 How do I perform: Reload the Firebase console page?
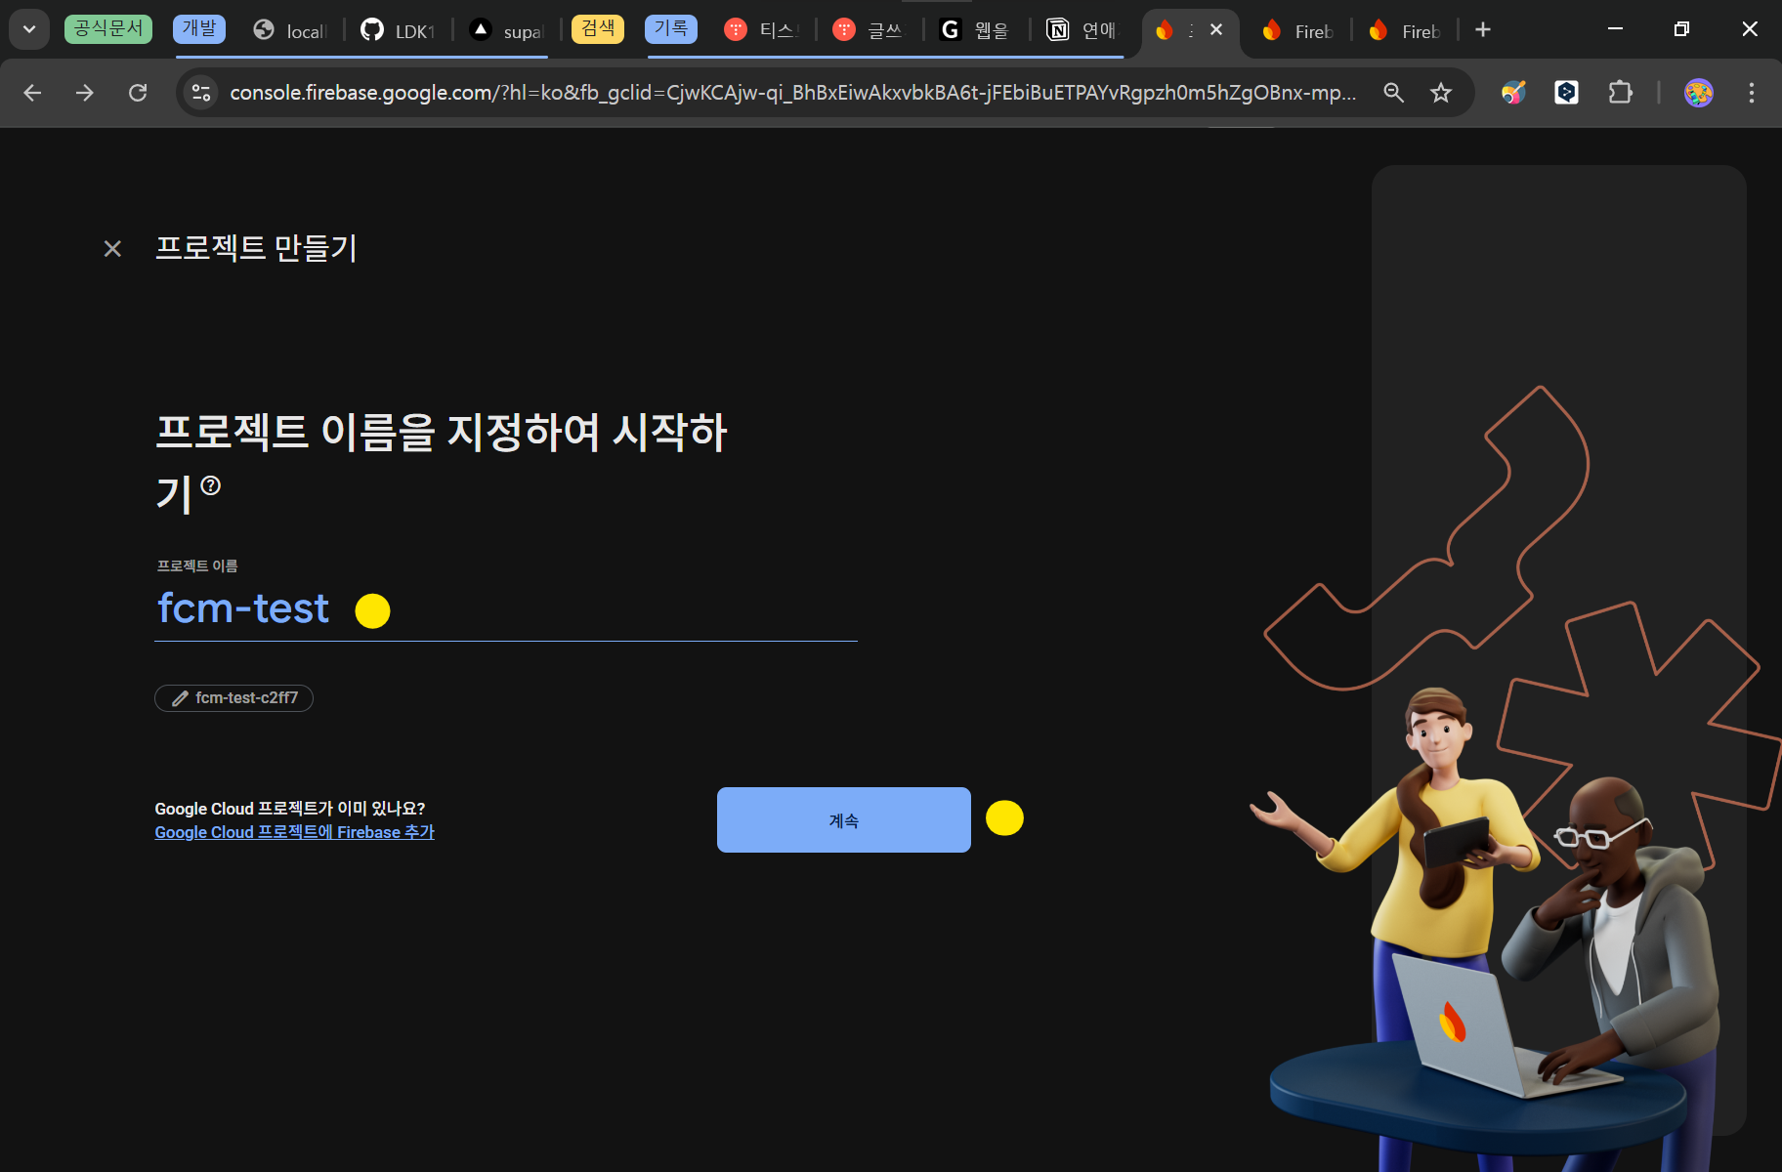(x=138, y=93)
